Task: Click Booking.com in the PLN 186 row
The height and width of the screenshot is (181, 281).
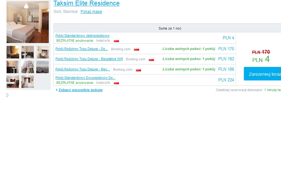Action: [x=123, y=70]
